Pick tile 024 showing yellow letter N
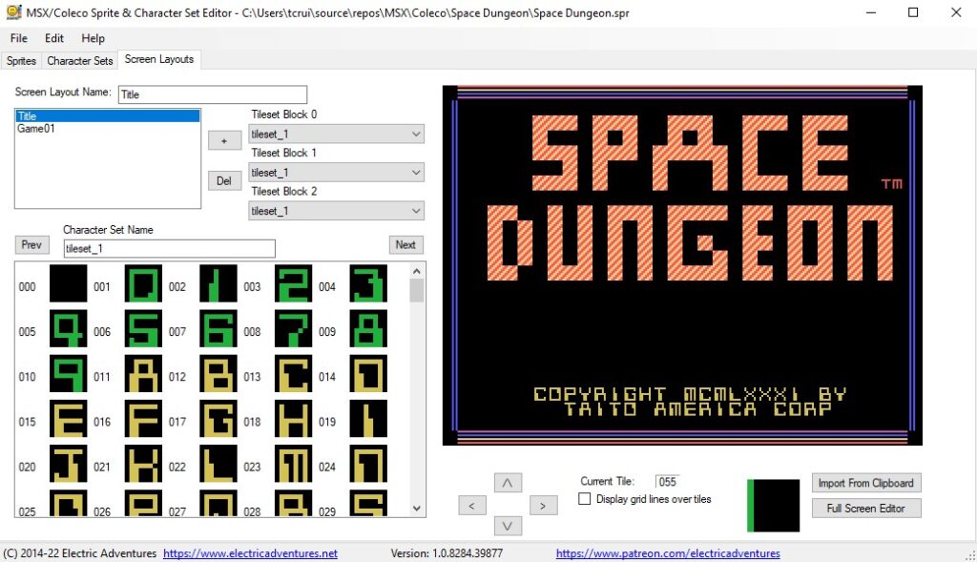The width and height of the screenshot is (977, 562). click(x=368, y=464)
